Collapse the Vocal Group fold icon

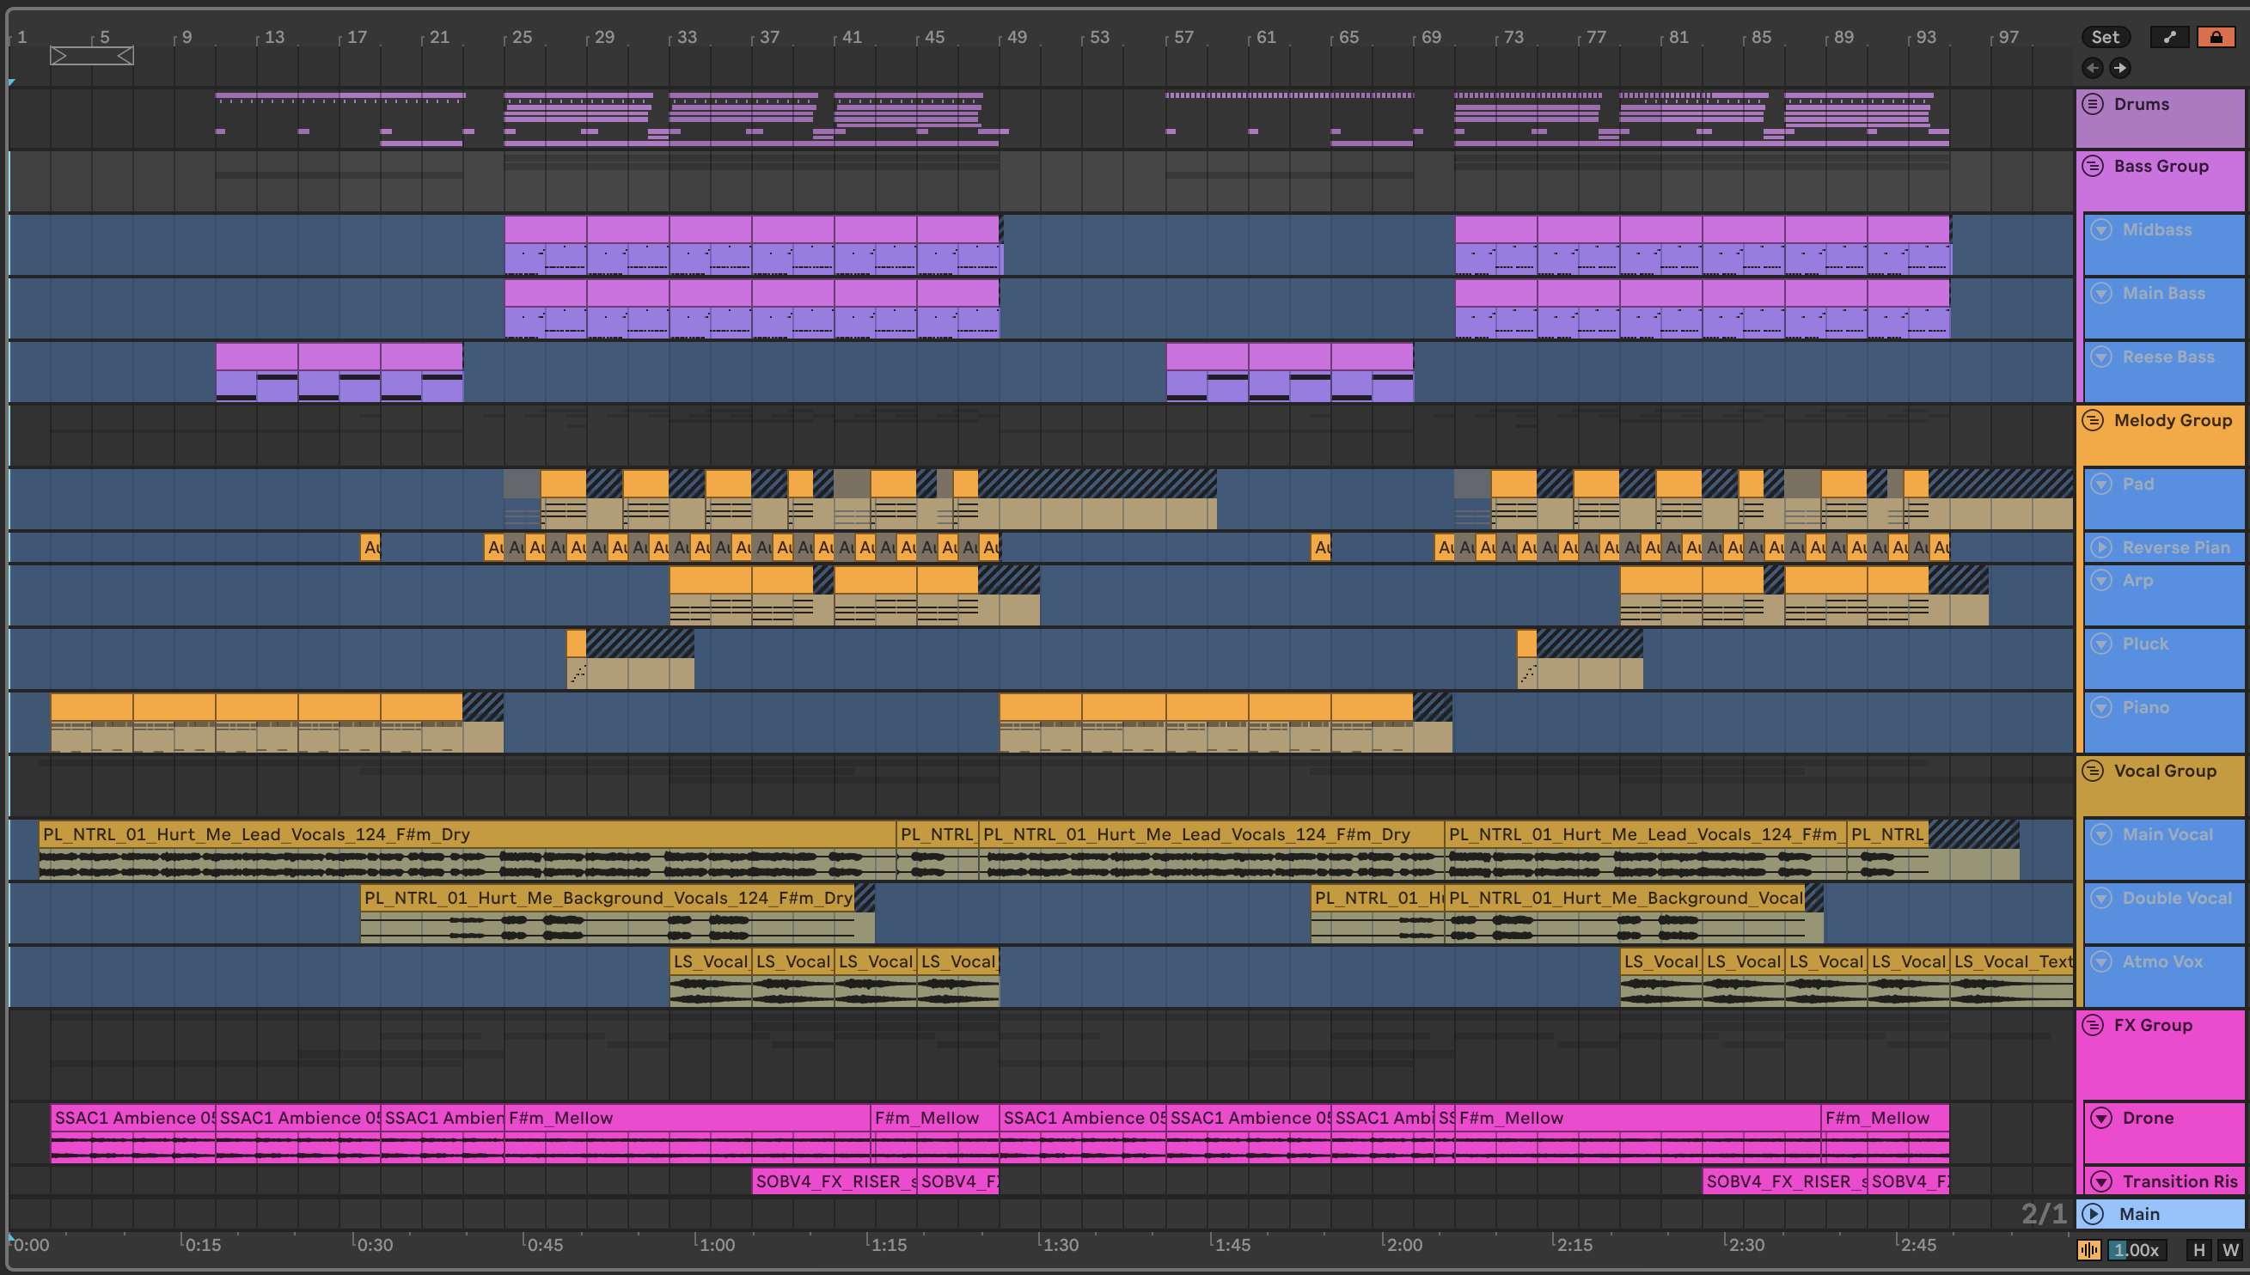pyautogui.click(x=2093, y=771)
